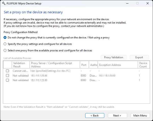The width and height of the screenshot is (153, 121).
Task: Check the last 'Not validated' proxy row
Action: [7, 80]
